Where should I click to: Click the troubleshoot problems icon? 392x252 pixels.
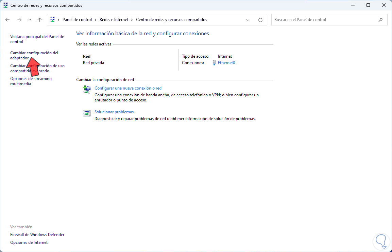(x=87, y=113)
